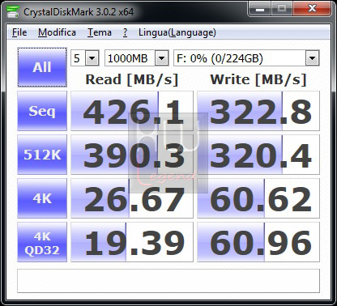This screenshot has height=306, width=337.
Task: Select the 4K write value 60.62
Action: 258,198
